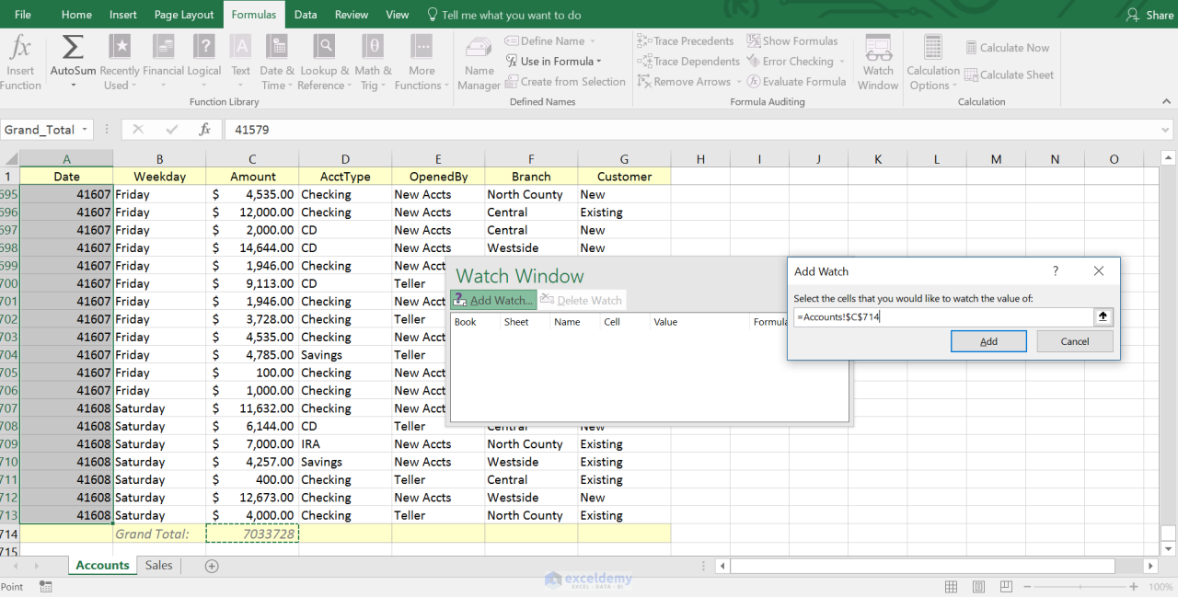Viewport: 1178px width, 597px height.
Task: Expand the More Functions menu
Action: (x=422, y=62)
